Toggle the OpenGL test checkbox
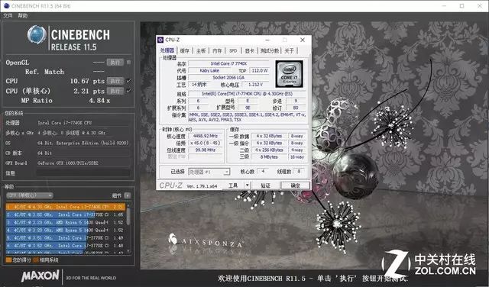This screenshot has height=287, width=489. point(128,63)
